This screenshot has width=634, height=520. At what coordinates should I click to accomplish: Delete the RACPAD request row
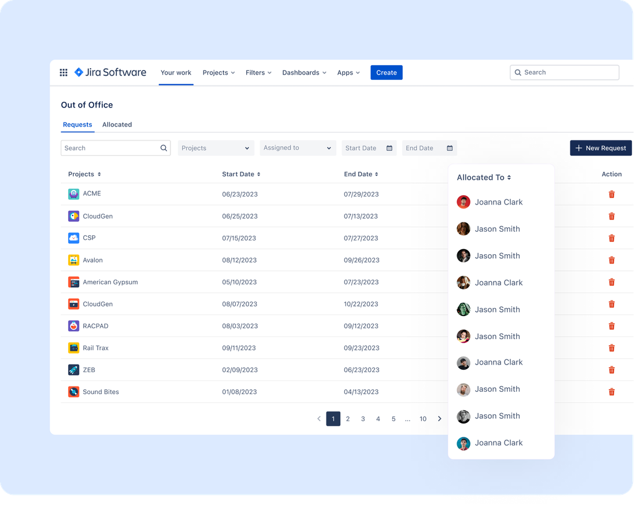tap(612, 326)
